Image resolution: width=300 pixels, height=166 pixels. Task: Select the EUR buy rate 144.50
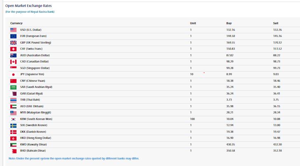tap(231, 36)
